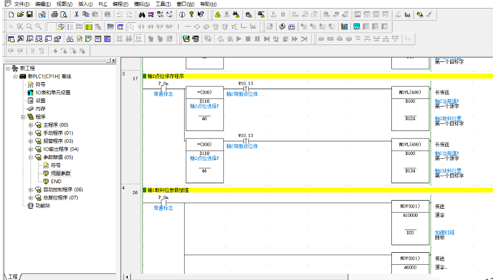Open the PLC menu
The height and width of the screenshot is (280, 493).
pyautogui.click(x=103, y=4)
